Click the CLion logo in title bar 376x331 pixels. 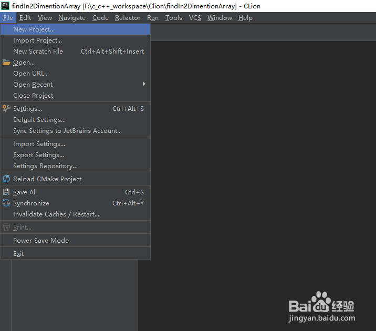pos(5,6)
